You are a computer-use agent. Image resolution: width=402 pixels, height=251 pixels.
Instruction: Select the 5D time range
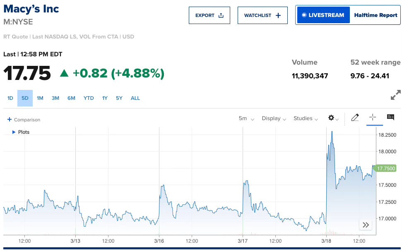25,98
